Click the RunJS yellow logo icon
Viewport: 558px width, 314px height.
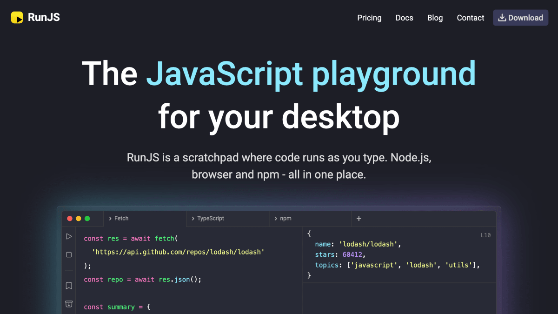coord(17,18)
